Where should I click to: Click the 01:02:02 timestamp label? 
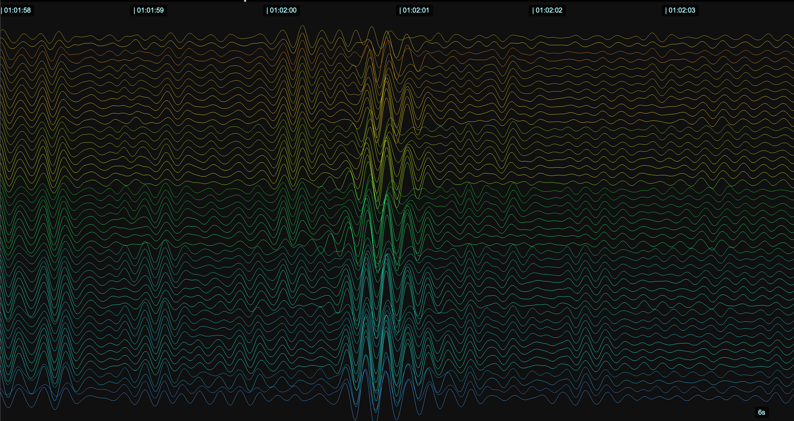click(x=547, y=10)
